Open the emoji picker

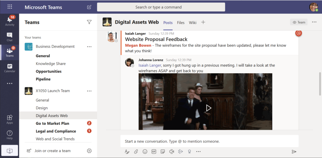click(145, 152)
